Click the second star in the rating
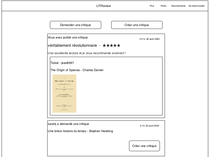The image size is (209, 157). (x=108, y=46)
